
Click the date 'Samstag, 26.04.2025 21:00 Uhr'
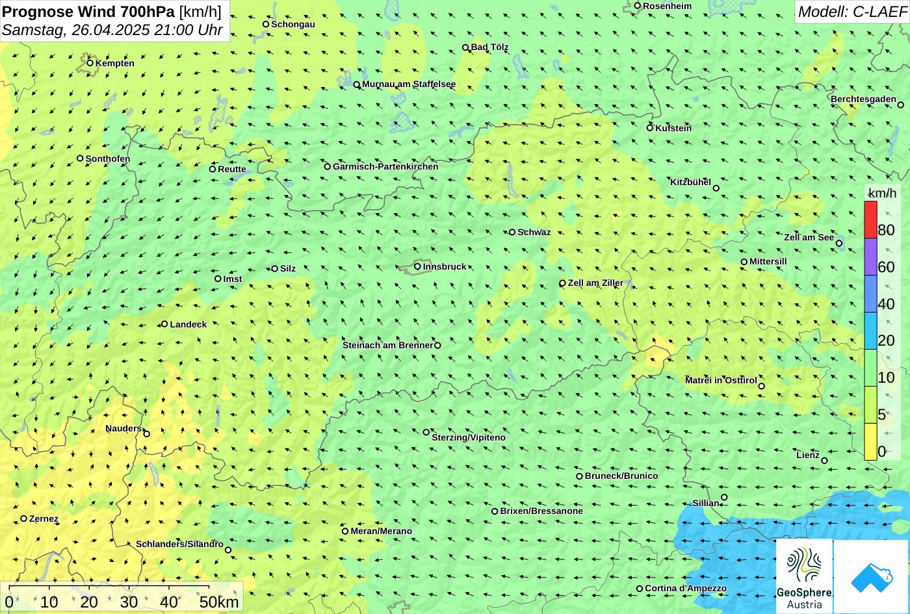point(112,30)
